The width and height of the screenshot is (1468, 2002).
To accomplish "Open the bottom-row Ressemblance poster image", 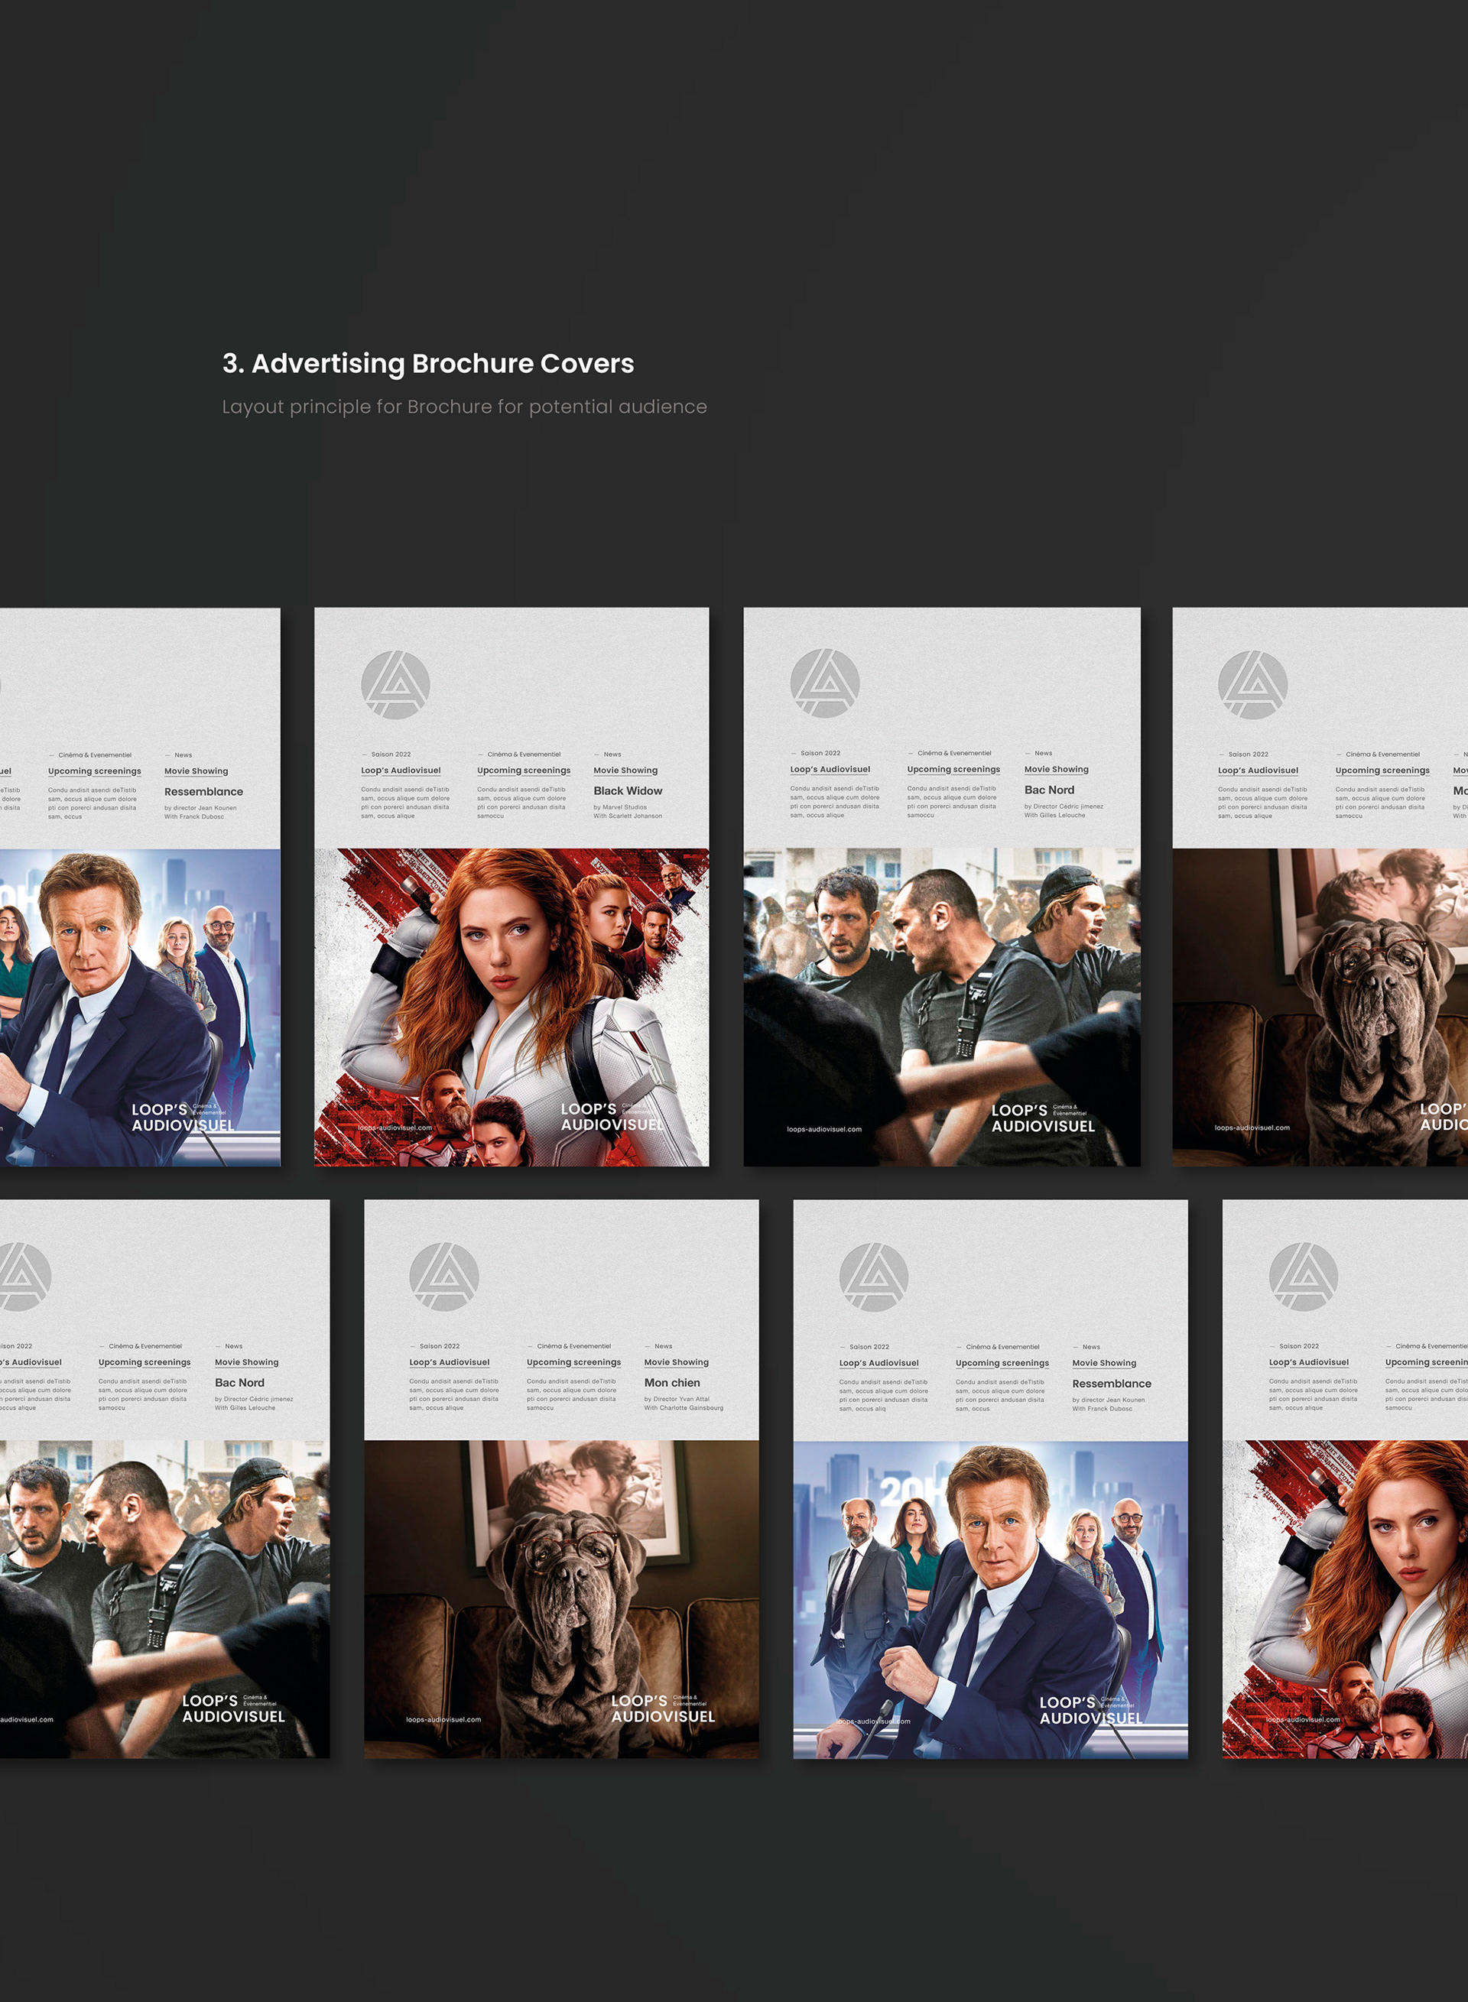I will tap(991, 1600).
